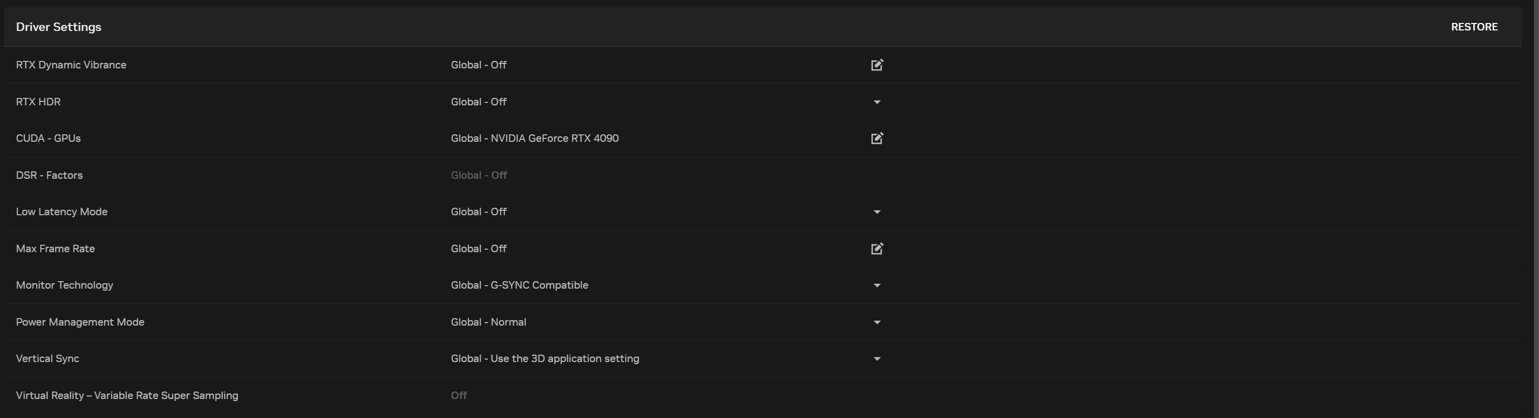The width and height of the screenshot is (1539, 418).
Task: Click the greyed-out DSR Global - Off value
Action: tap(478, 175)
